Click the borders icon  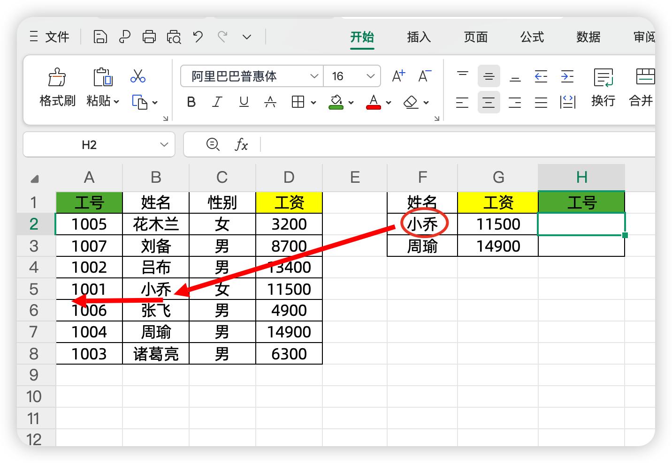298,102
